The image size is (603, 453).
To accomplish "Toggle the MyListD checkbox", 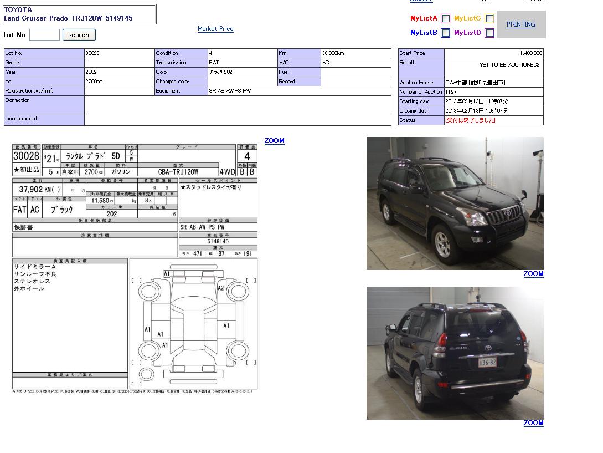I will 489,33.
